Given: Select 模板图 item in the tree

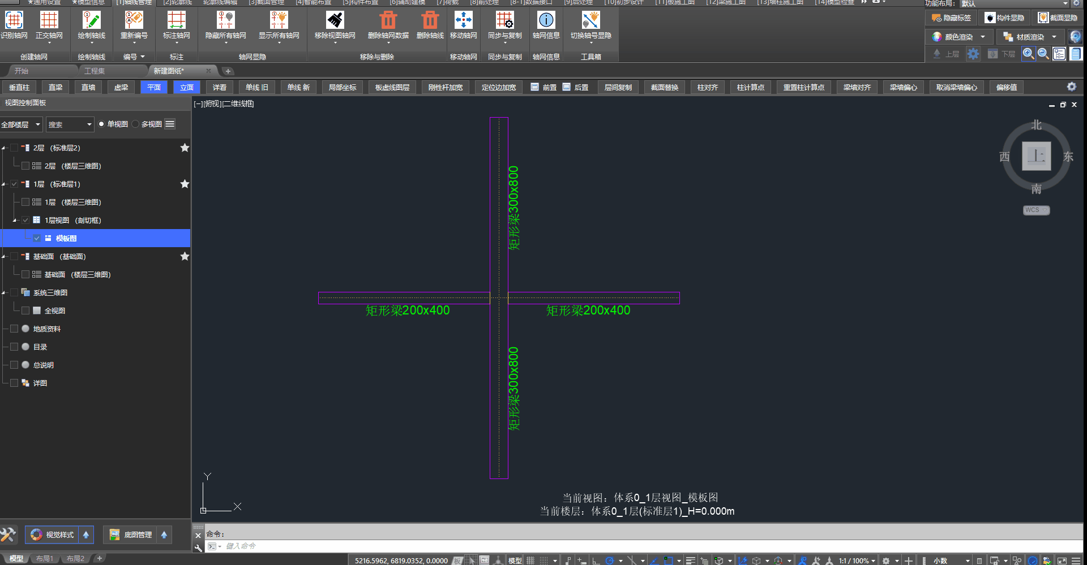Looking at the screenshot, I should [x=66, y=238].
